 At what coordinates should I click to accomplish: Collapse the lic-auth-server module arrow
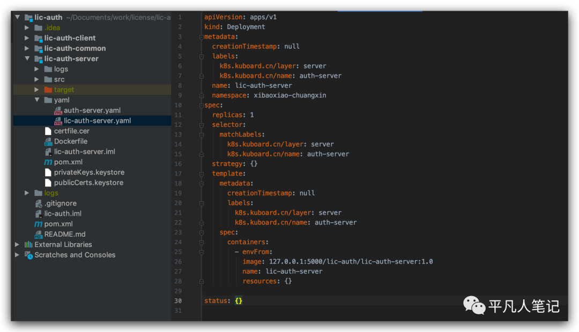coord(27,59)
